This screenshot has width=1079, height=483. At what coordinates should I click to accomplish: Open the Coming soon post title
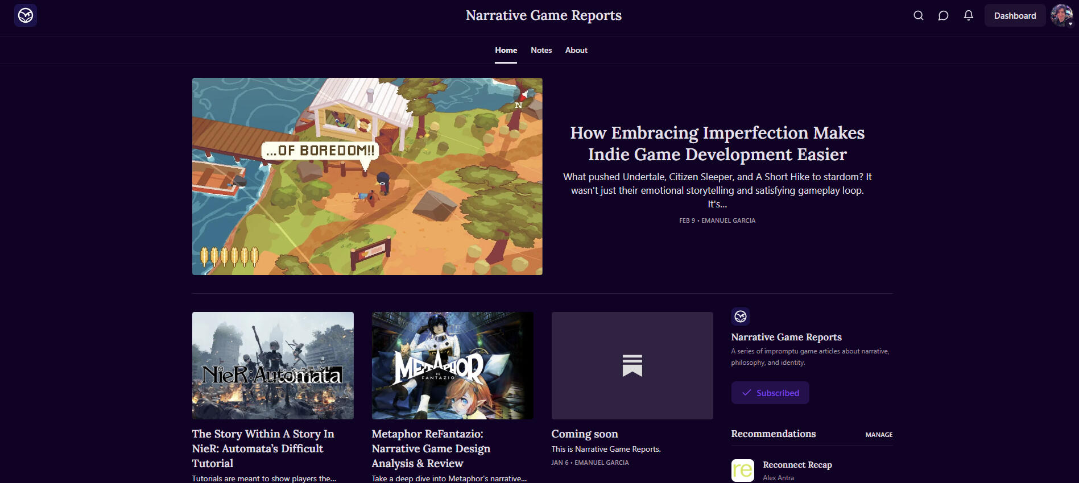tap(584, 434)
